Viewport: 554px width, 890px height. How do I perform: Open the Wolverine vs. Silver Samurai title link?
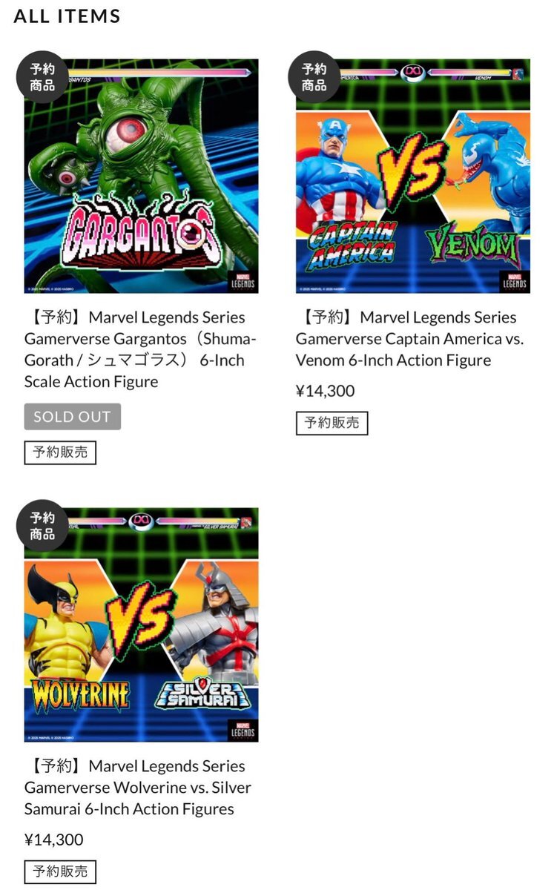(x=138, y=788)
